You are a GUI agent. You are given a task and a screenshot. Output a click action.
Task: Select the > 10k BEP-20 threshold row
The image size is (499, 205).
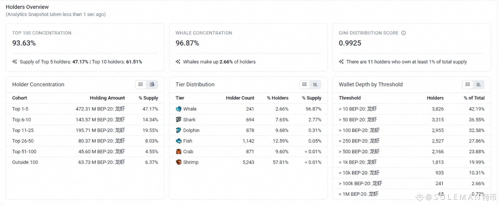point(412,173)
